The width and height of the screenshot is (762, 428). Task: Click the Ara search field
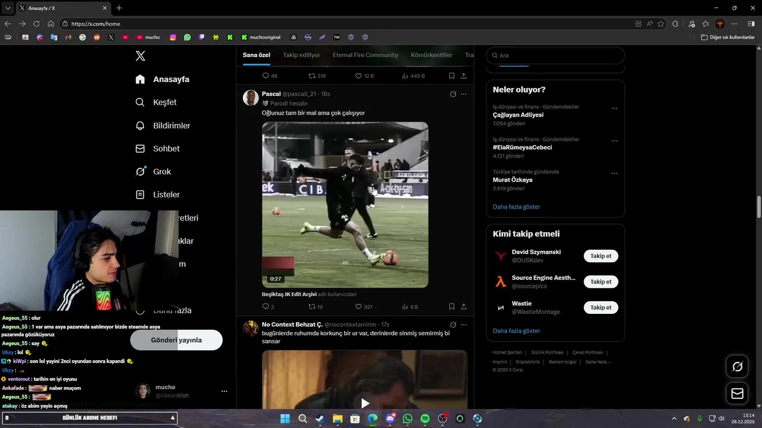coord(555,55)
